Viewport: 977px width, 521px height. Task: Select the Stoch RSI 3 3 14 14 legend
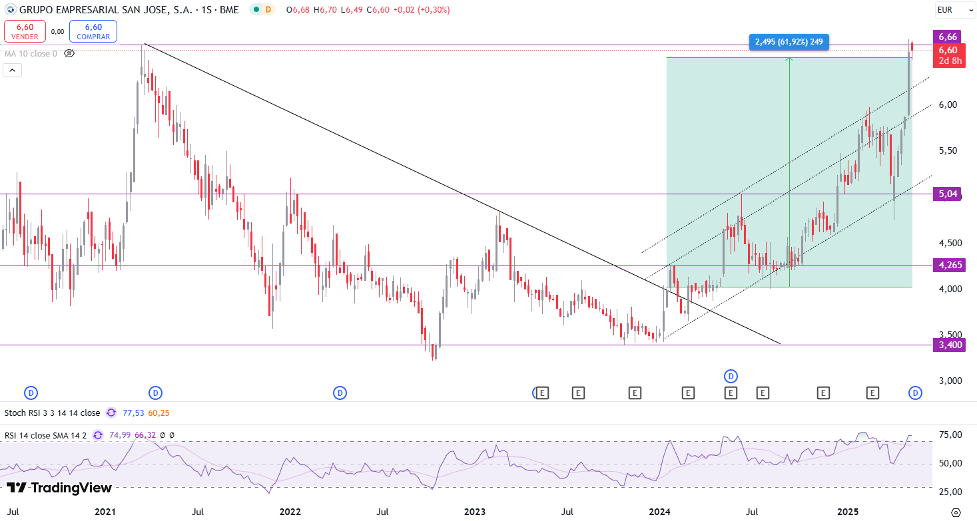(52, 413)
